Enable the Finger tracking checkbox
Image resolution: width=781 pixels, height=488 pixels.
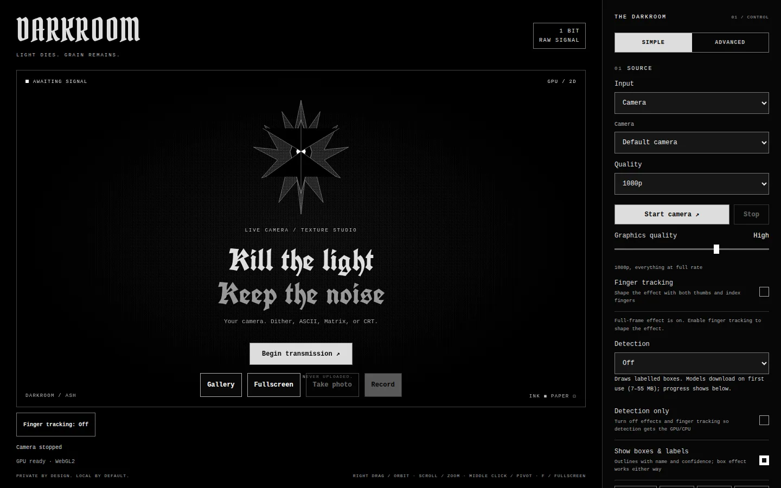coord(764,292)
